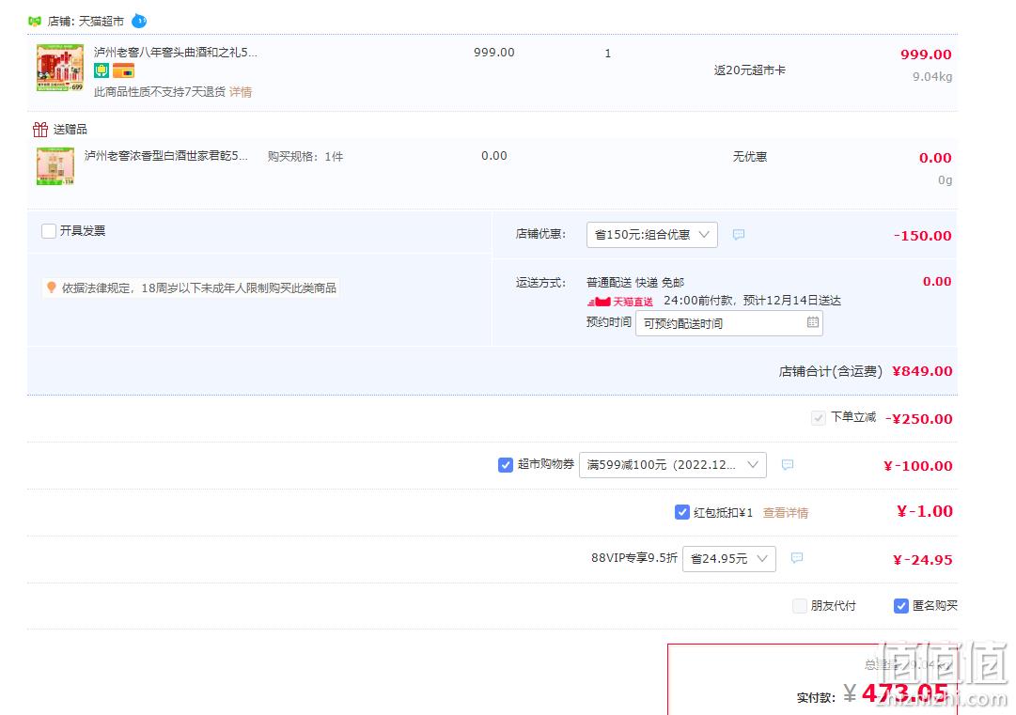Click the comment icon next to the 88VIP discount

pyautogui.click(x=797, y=557)
